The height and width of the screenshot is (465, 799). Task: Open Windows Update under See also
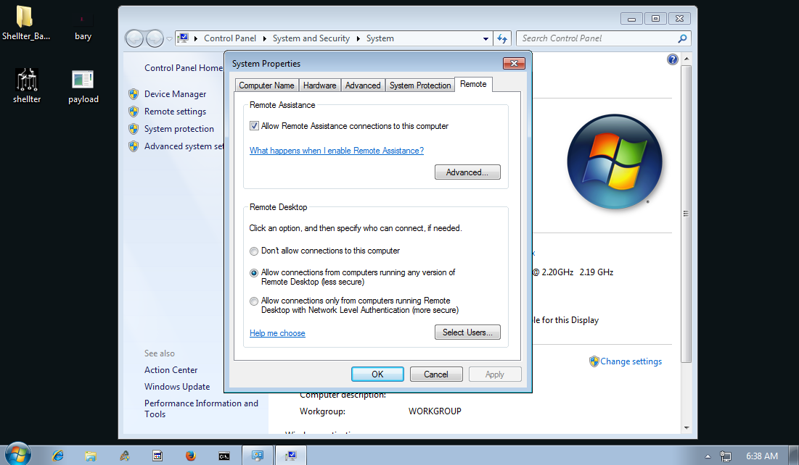click(x=177, y=387)
